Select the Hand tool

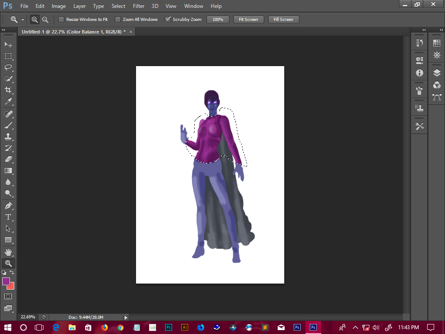(8, 252)
